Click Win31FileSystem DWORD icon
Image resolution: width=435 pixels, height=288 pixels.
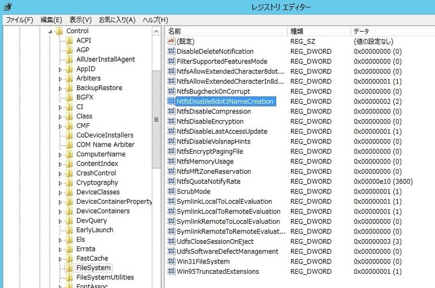[x=171, y=261]
